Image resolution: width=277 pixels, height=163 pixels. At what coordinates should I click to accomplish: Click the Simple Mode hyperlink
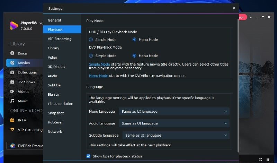click(x=99, y=64)
